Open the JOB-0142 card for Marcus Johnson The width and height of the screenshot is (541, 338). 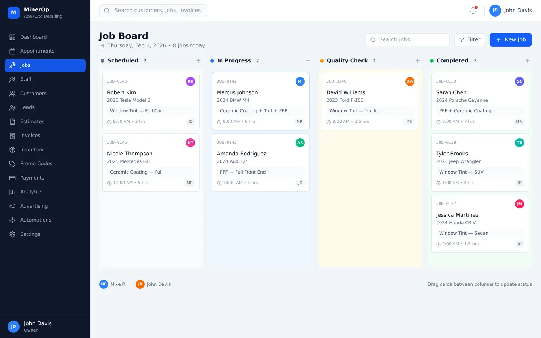click(x=260, y=101)
